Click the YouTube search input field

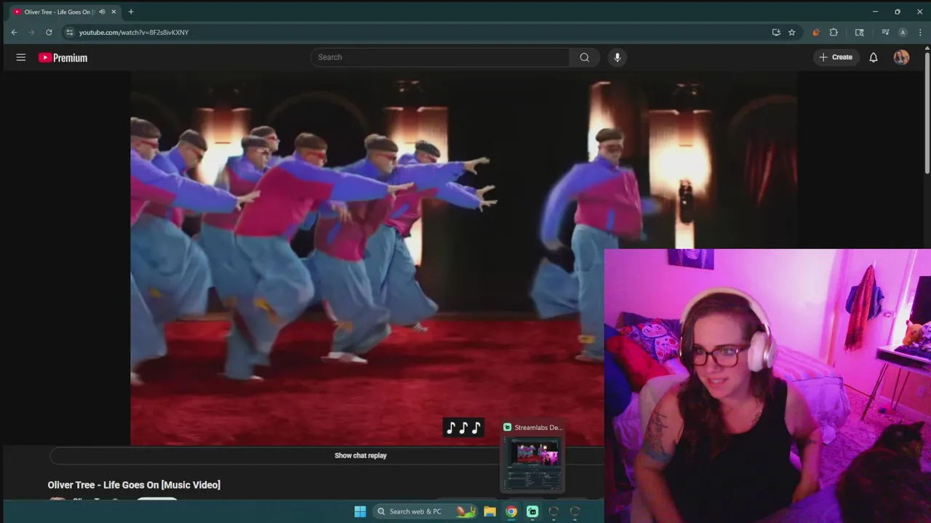point(440,57)
